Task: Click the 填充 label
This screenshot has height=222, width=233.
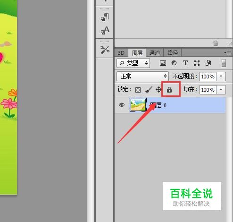Action: [x=191, y=89]
